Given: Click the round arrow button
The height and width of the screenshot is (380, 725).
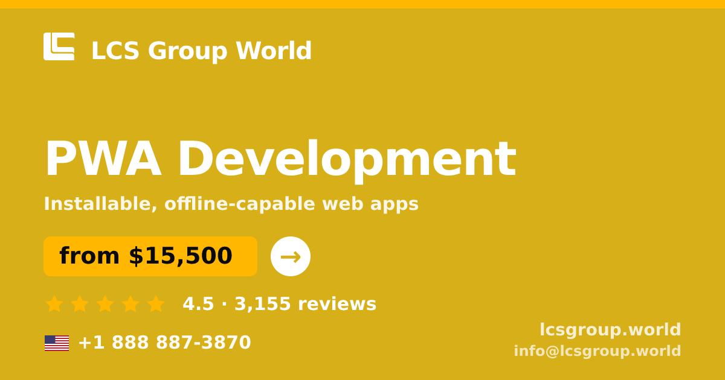Looking at the screenshot, I should 291,256.
